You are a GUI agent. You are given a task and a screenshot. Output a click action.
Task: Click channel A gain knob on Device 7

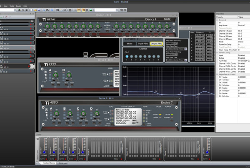pos(56,113)
